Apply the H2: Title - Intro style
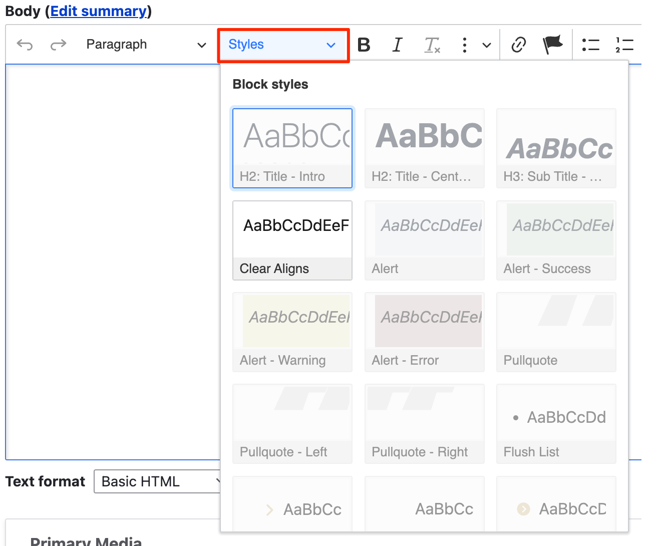This screenshot has width=662, height=546. click(292, 148)
